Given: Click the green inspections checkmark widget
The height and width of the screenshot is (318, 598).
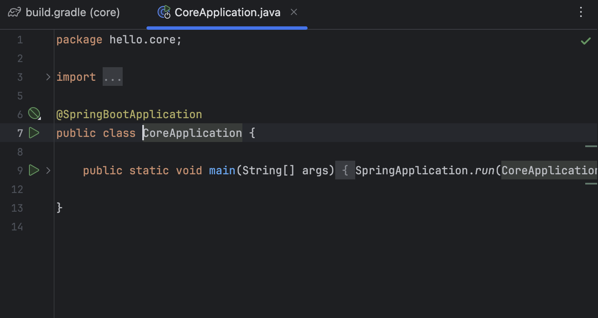Looking at the screenshot, I should click(586, 41).
